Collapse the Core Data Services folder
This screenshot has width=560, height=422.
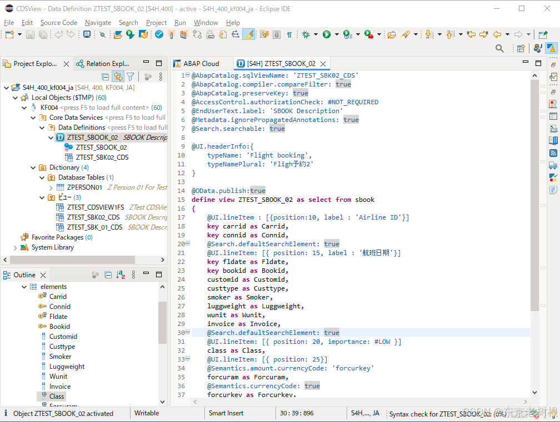33,118
